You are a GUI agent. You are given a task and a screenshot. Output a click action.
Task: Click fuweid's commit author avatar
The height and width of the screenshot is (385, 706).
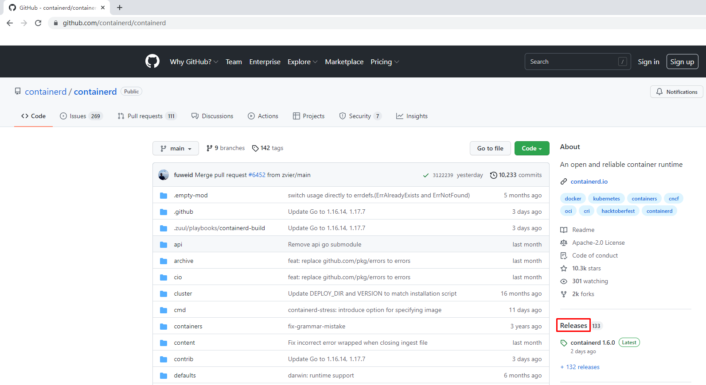point(164,175)
